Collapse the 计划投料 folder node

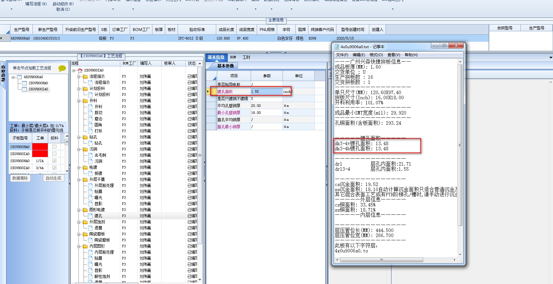coord(79,88)
